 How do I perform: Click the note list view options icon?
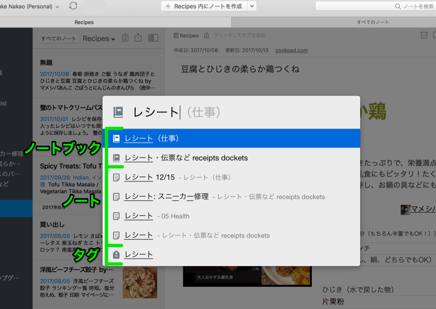pos(153,38)
